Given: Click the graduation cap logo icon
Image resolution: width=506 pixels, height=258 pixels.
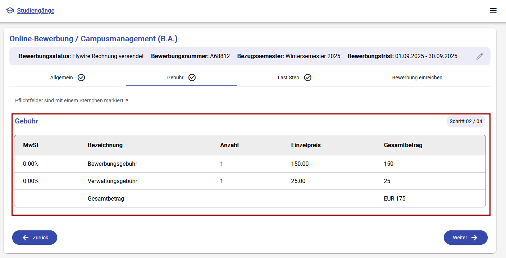Looking at the screenshot, I should (x=10, y=11).
